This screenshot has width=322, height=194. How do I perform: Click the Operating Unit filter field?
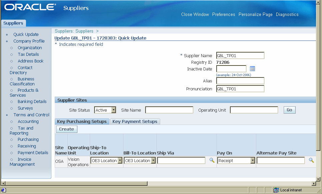[x=254, y=110]
